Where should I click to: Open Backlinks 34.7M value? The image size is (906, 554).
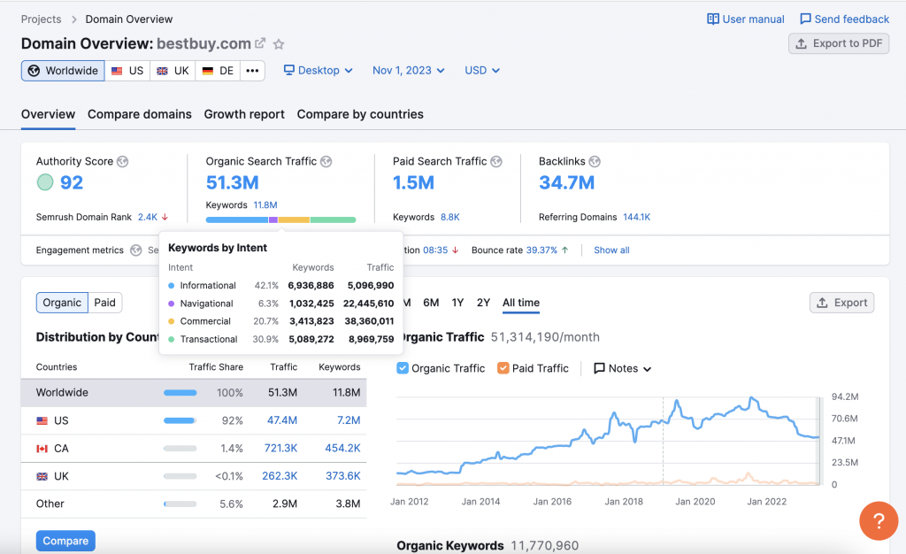[566, 182]
